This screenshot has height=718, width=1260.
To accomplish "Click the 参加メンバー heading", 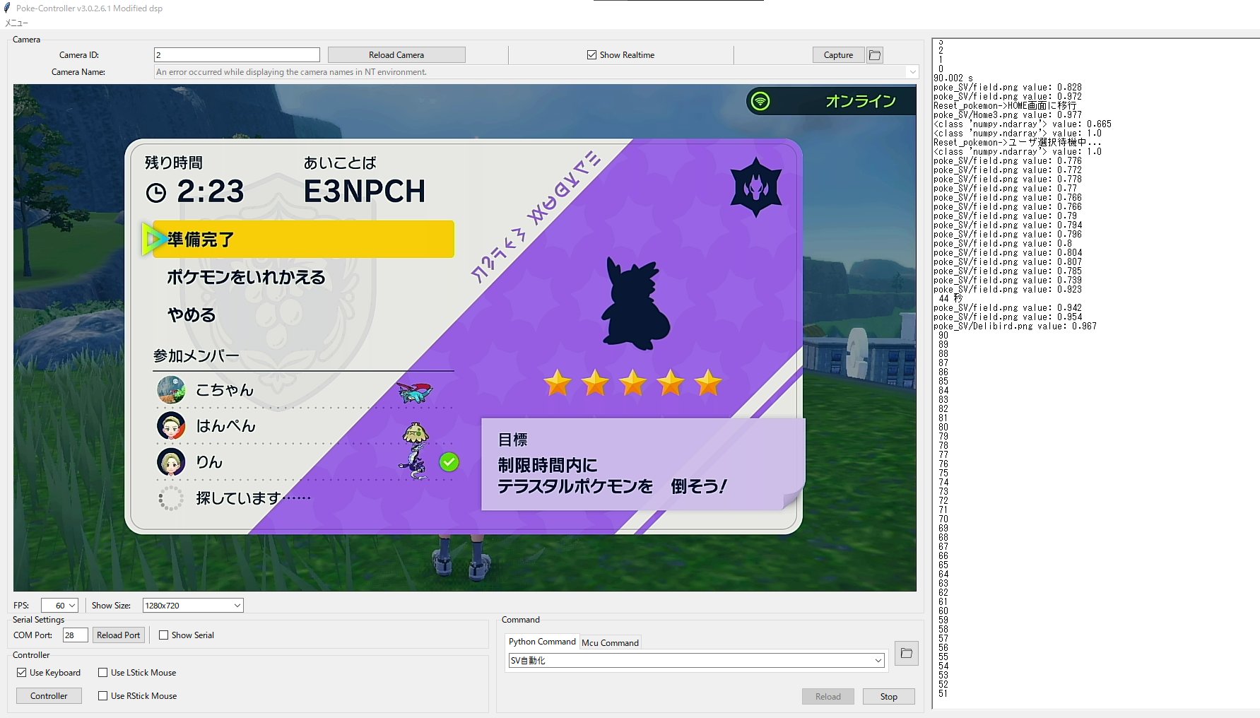I will coord(196,356).
